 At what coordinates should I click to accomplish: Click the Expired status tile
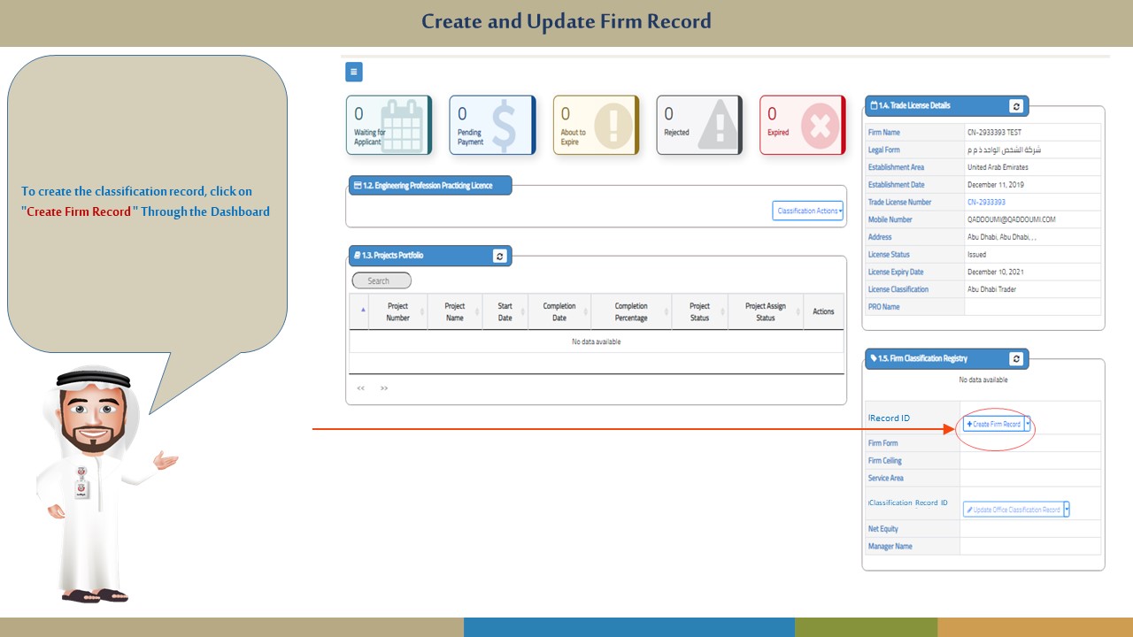802,126
